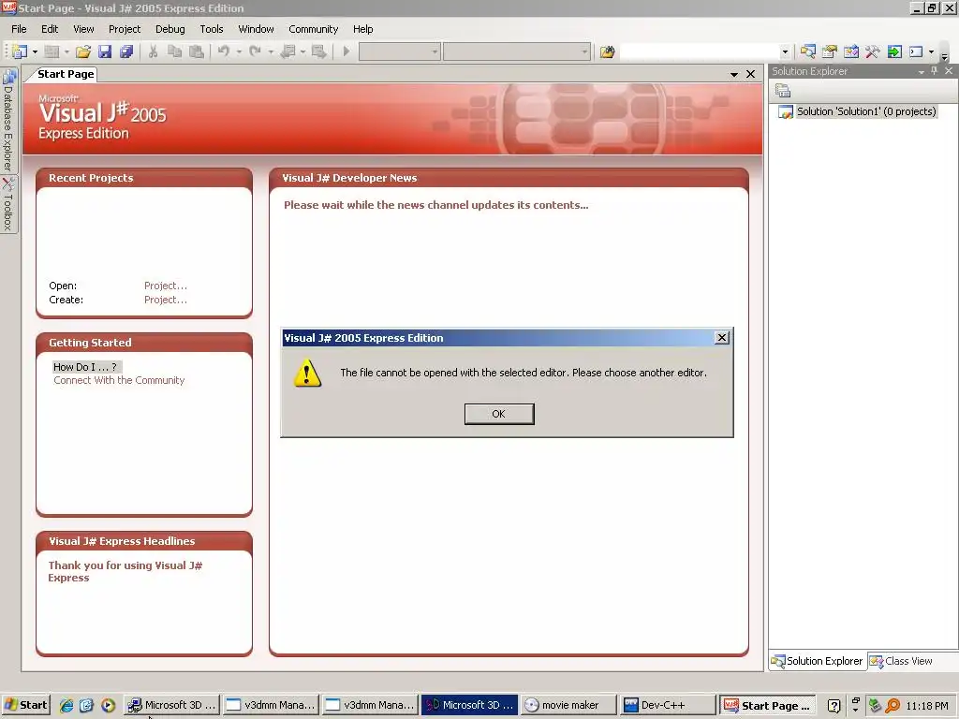The image size is (959, 719).
Task: Click the Object Browser toolbar icon
Action: coord(850,52)
